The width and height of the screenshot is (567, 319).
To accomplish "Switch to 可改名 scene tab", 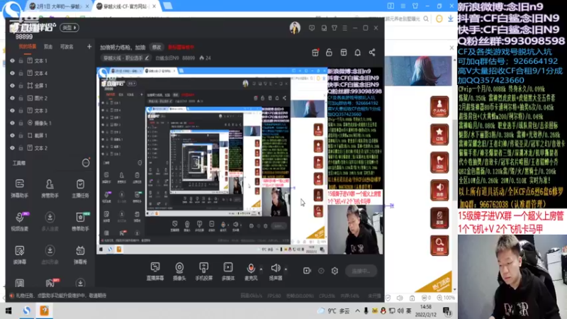I will tap(67, 47).
